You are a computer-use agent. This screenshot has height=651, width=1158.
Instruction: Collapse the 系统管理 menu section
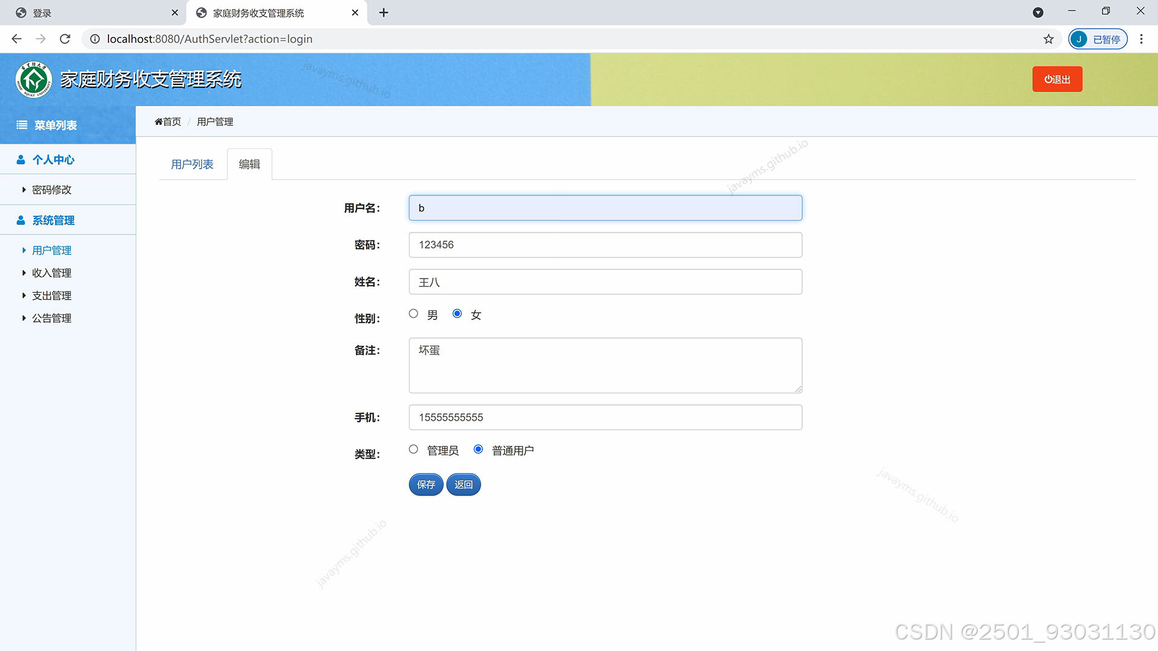(68, 221)
